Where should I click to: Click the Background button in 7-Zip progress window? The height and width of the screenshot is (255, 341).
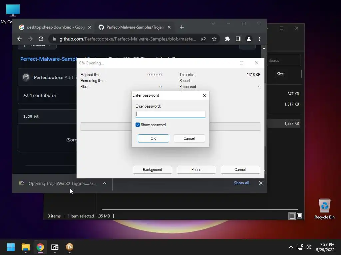153,170
